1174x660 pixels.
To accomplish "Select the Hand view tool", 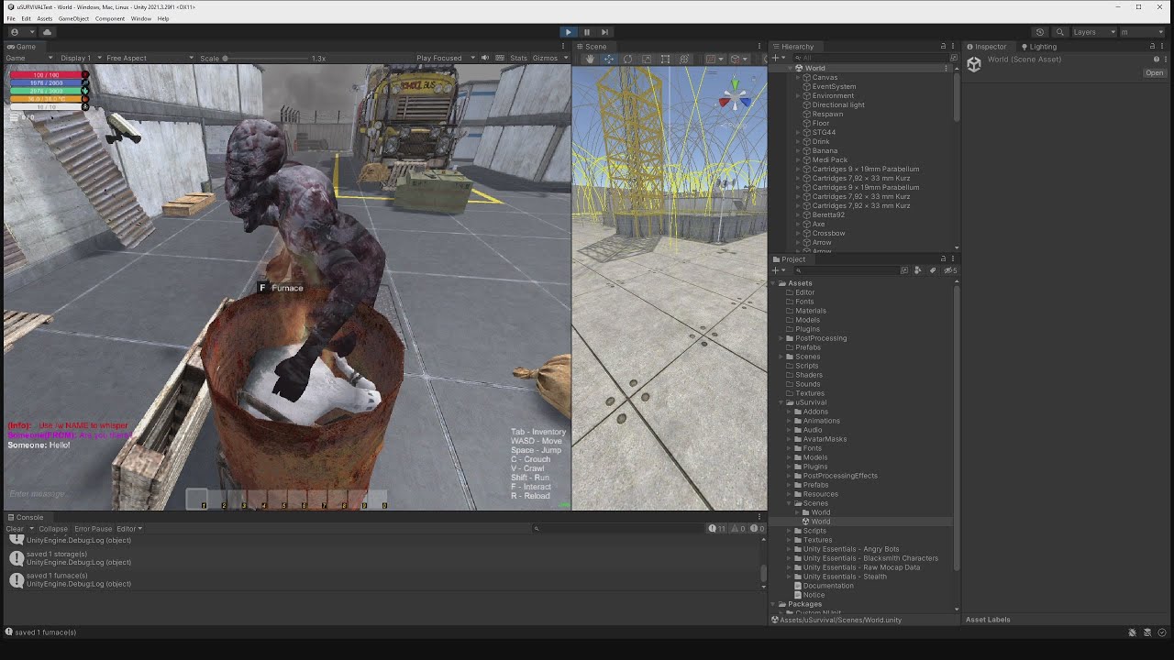I will coord(590,59).
